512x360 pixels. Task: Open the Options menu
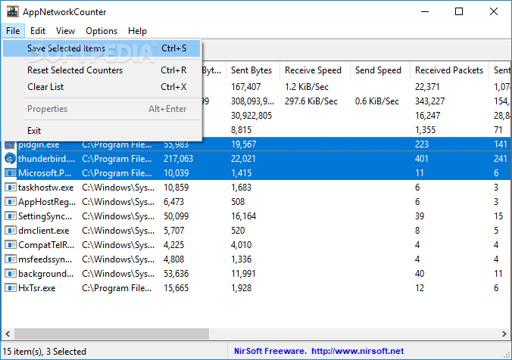click(101, 31)
